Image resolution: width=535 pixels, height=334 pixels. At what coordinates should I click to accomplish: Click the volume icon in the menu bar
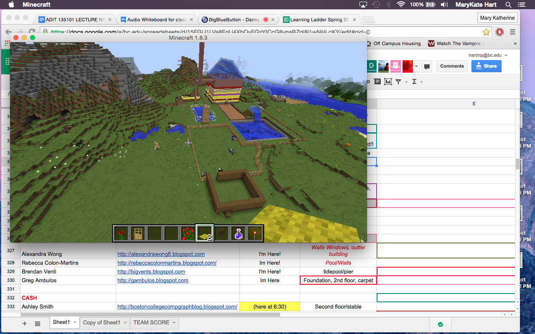coord(444,5)
